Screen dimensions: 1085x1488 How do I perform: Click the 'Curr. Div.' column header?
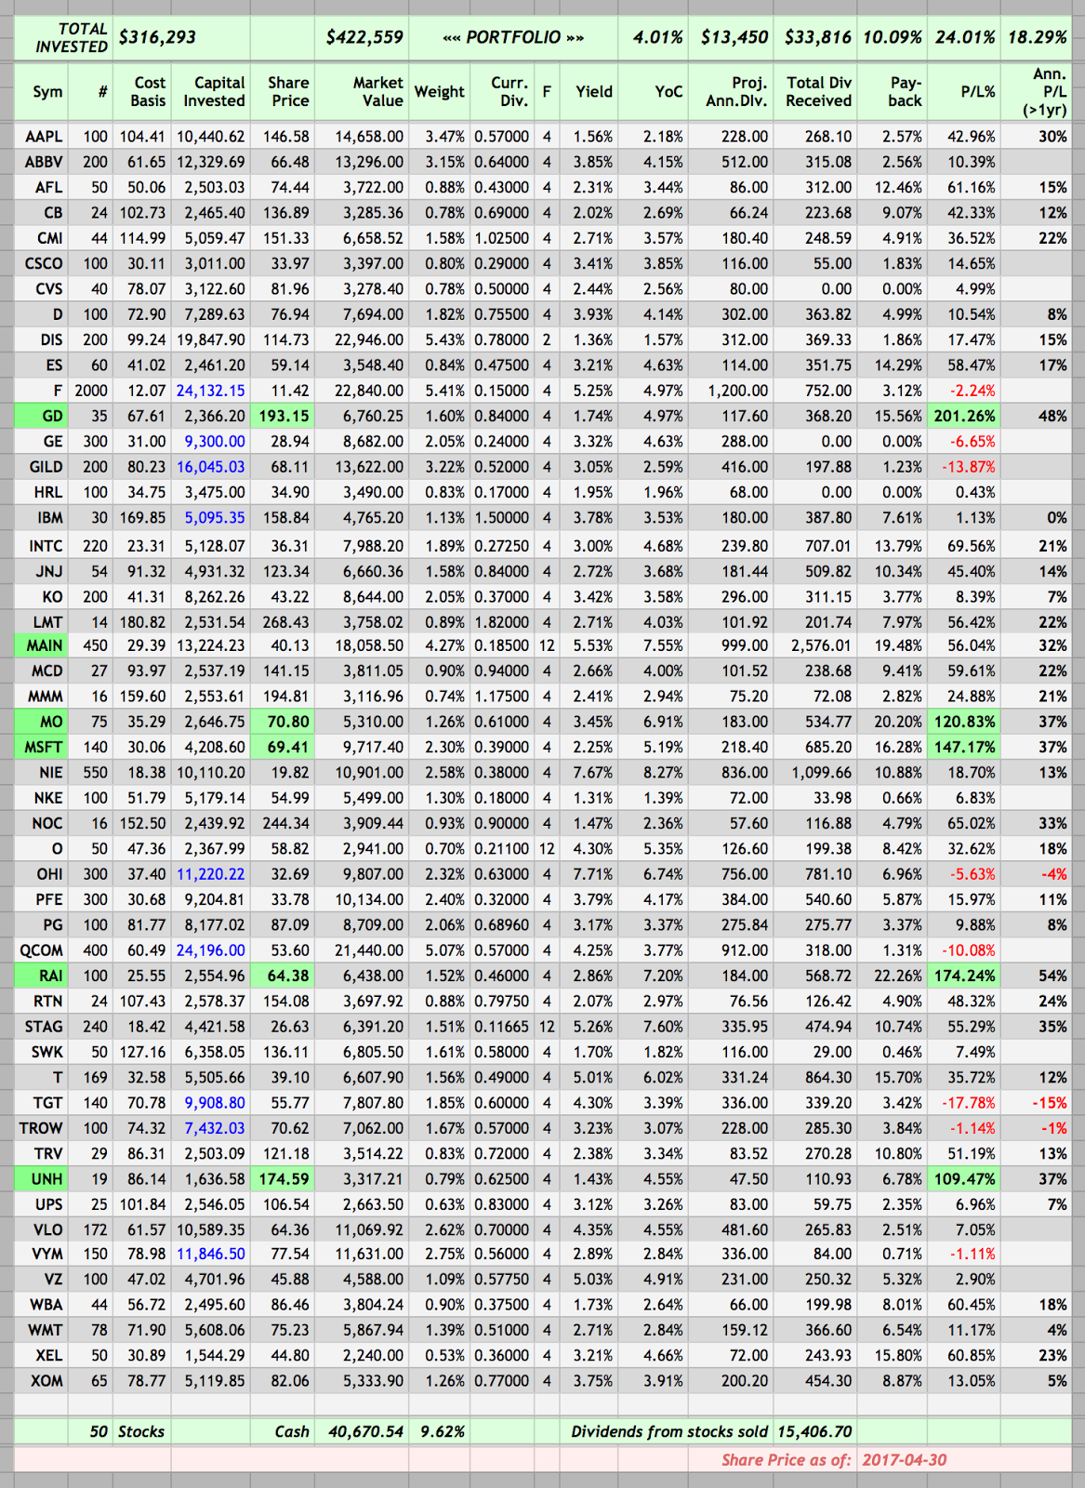click(x=502, y=91)
